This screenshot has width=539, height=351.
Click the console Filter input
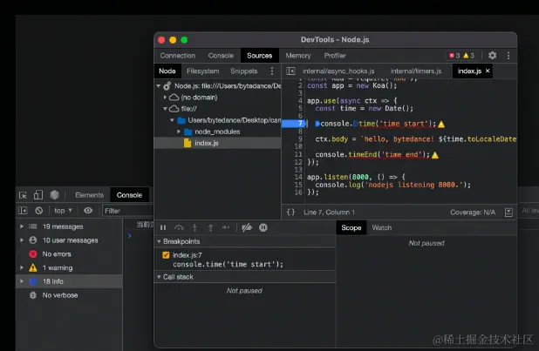click(127, 211)
